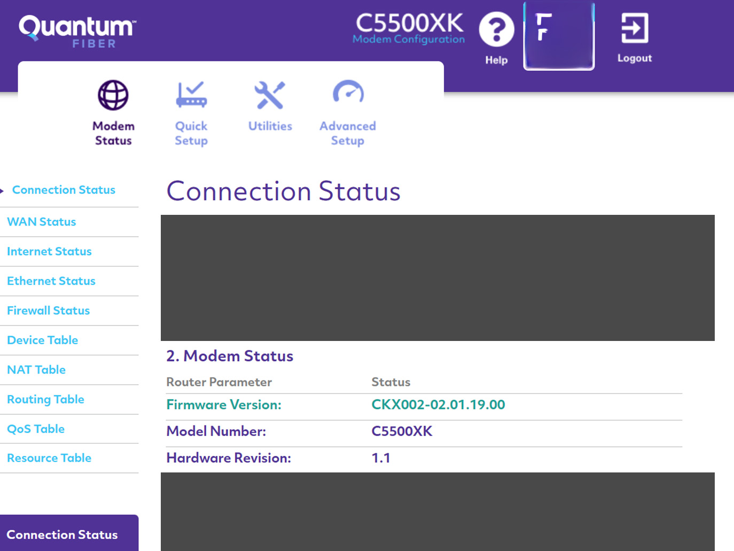This screenshot has height=551, width=734.
Task: Open the Device Table
Action: coord(42,340)
